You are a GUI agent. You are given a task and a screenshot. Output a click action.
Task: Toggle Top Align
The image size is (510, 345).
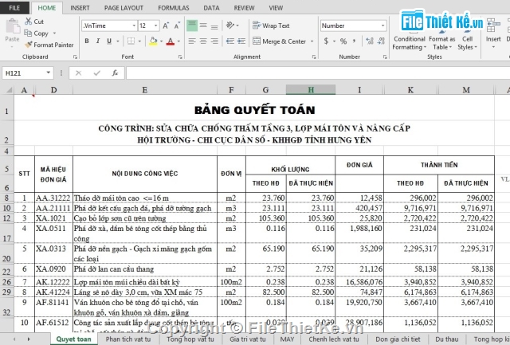[192, 25]
